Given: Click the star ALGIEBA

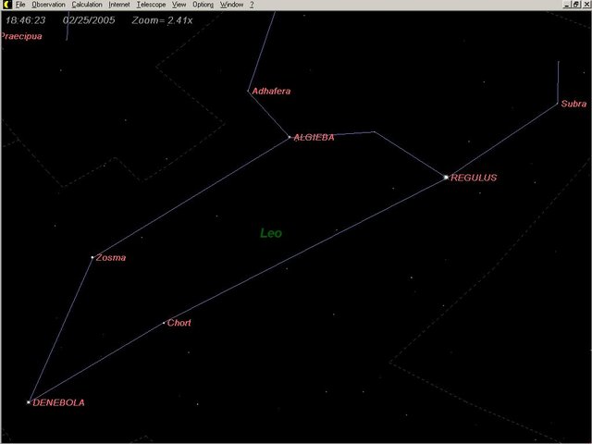Looking at the screenshot, I should [290, 138].
